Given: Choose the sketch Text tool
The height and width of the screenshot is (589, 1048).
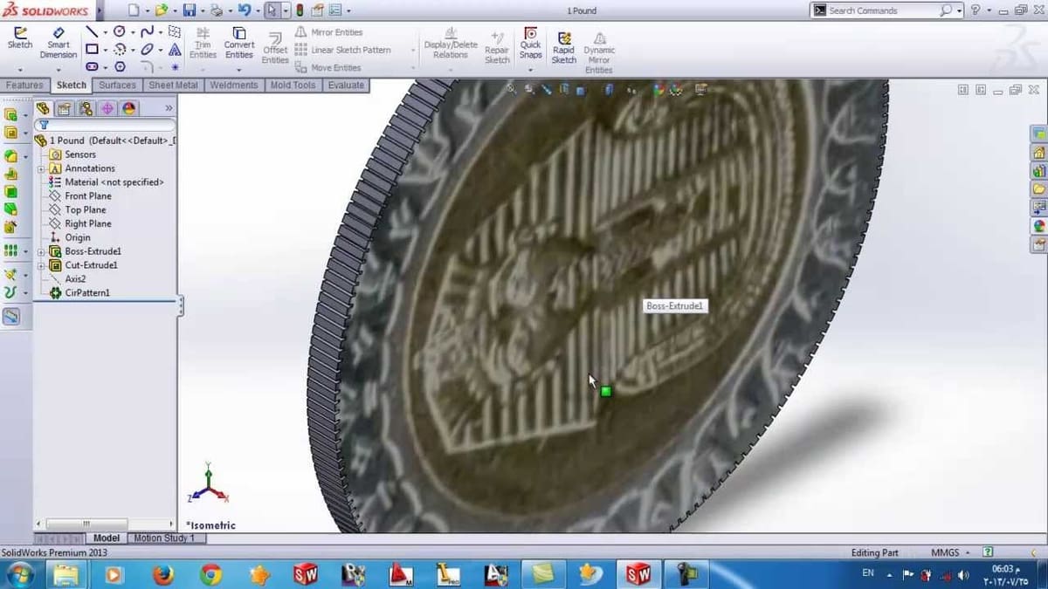Looking at the screenshot, I should [x=175, y=50].
